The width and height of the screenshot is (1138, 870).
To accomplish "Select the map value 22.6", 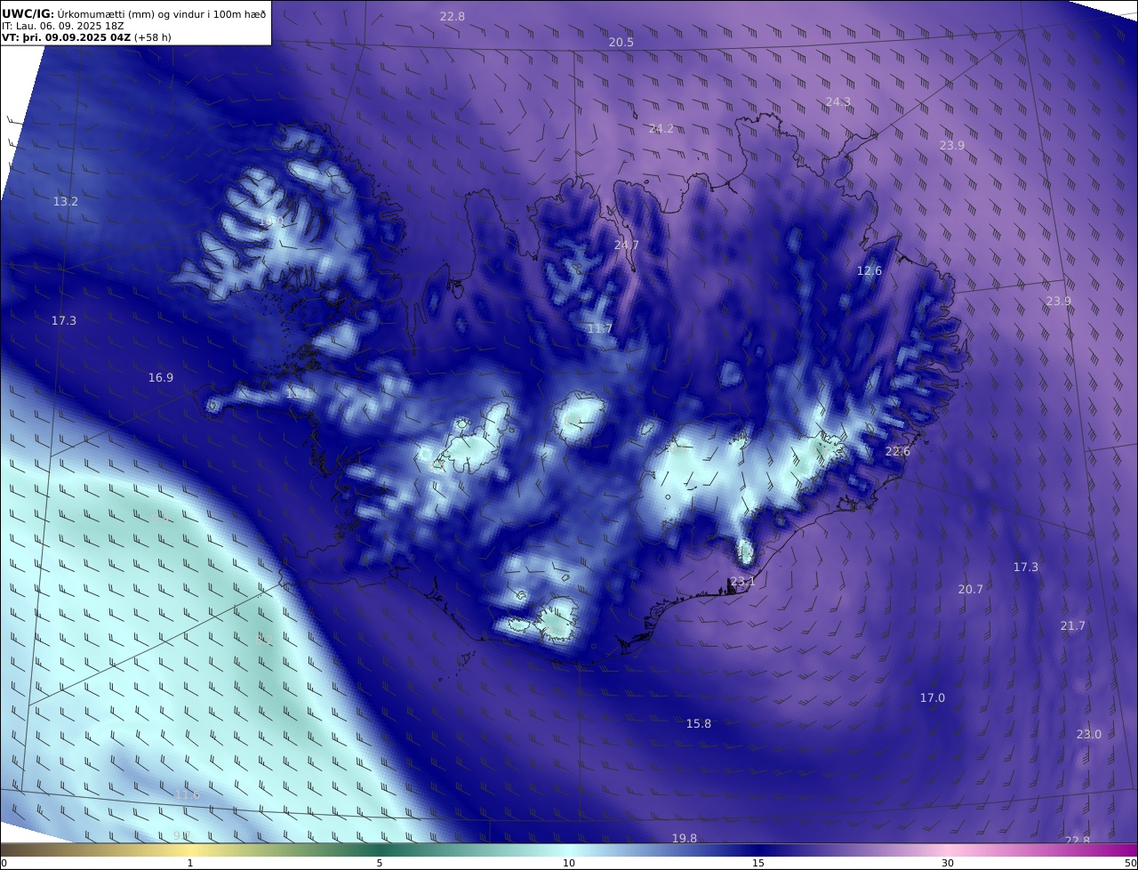I will (x=898, y=452).
